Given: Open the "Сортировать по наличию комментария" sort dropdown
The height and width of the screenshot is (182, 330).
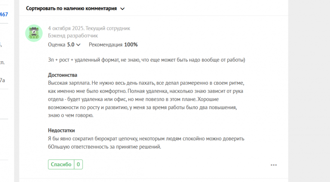Looking at the screenshot, I should coord(71,8).
